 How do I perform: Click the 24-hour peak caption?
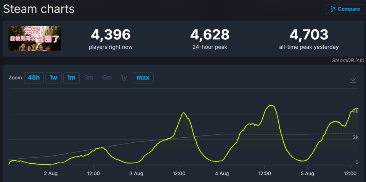point(210,47)
